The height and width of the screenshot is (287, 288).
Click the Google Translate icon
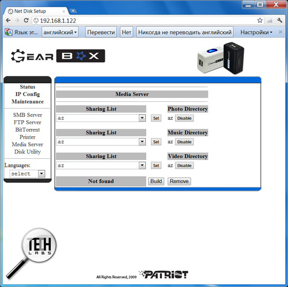click(x=9, y=32)
